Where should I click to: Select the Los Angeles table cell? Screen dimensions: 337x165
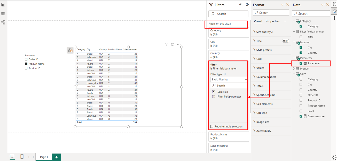pos(92,83)
